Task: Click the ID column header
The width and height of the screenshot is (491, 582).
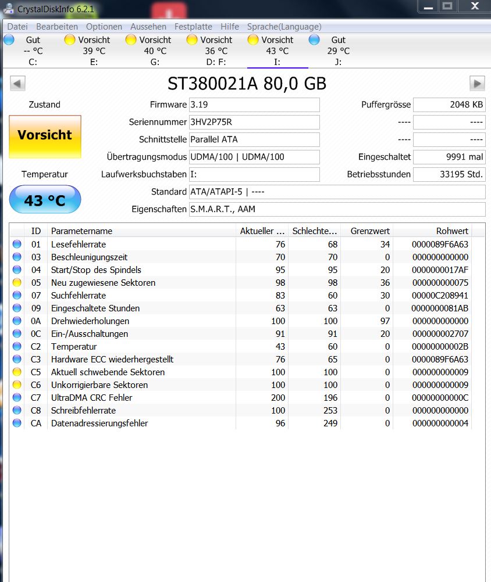Action: click(x=35, y=231)
